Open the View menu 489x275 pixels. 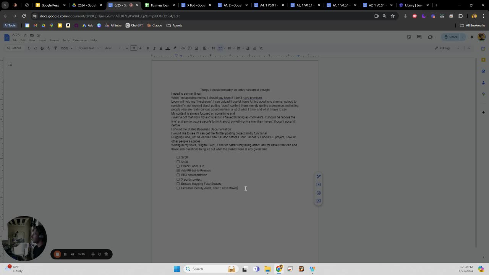pyautogui.click(x=32, y=40)
